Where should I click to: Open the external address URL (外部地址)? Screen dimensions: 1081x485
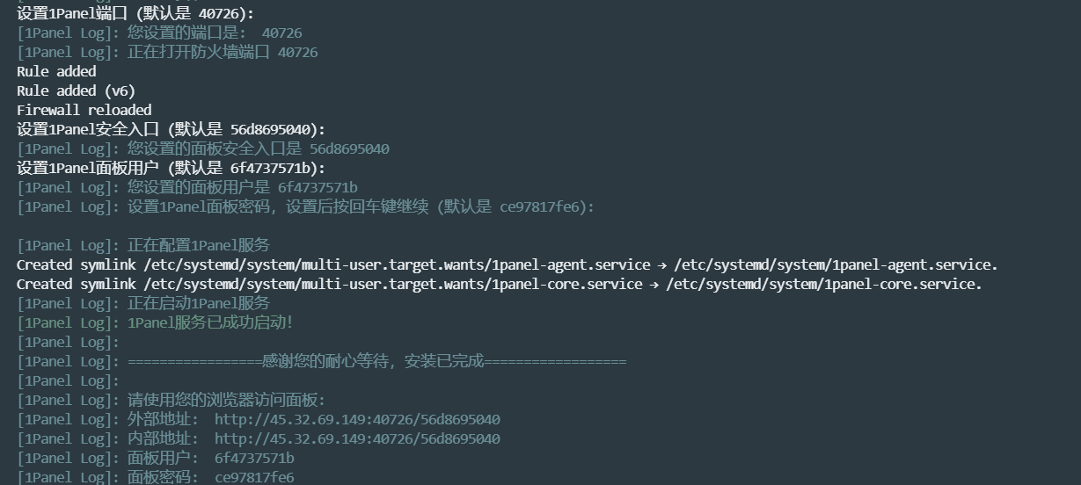point(357,419)
